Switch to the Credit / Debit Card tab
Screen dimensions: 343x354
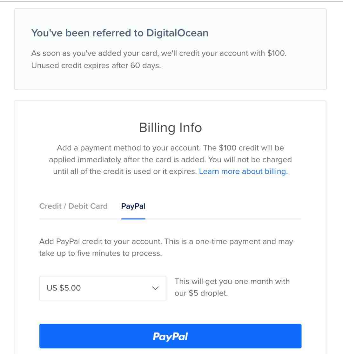point(73,206)
